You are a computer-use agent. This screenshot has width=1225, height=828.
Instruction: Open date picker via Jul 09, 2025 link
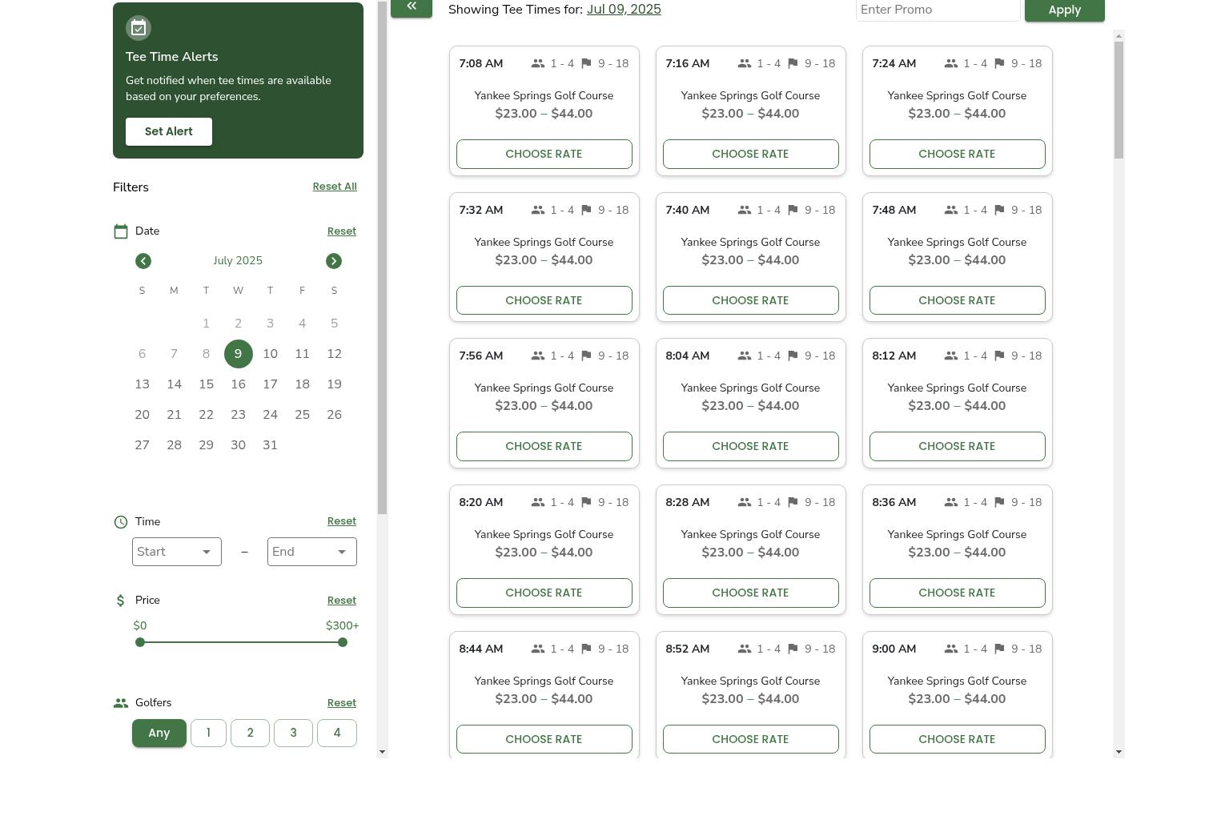623,10
